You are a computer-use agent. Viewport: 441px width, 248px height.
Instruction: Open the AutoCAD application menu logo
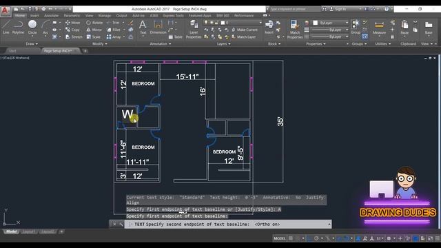click(x=5, y=11)
